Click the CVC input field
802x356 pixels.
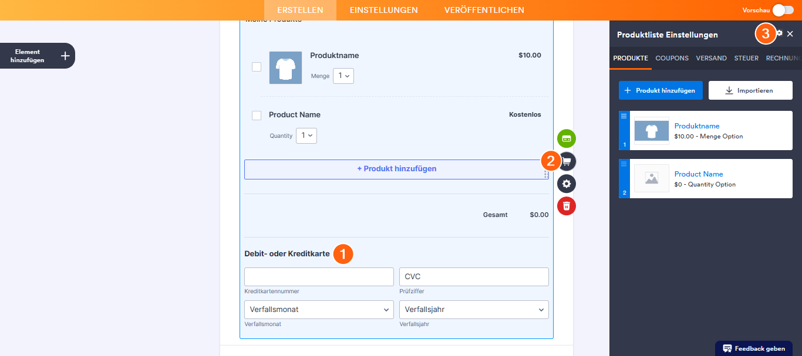click(474, 277)
